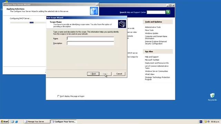Click the network connection tray icon

[209, 122]
